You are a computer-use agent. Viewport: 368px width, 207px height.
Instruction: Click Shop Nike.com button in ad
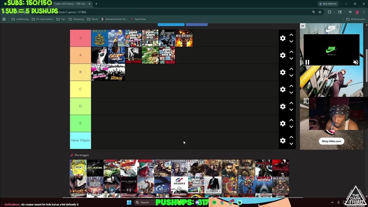[x=331, y=141]
